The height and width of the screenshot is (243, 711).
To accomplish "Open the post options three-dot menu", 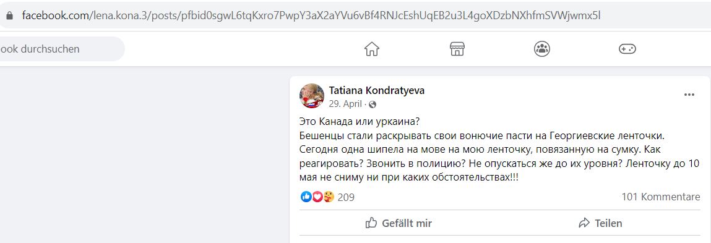I will coord(689,95).
